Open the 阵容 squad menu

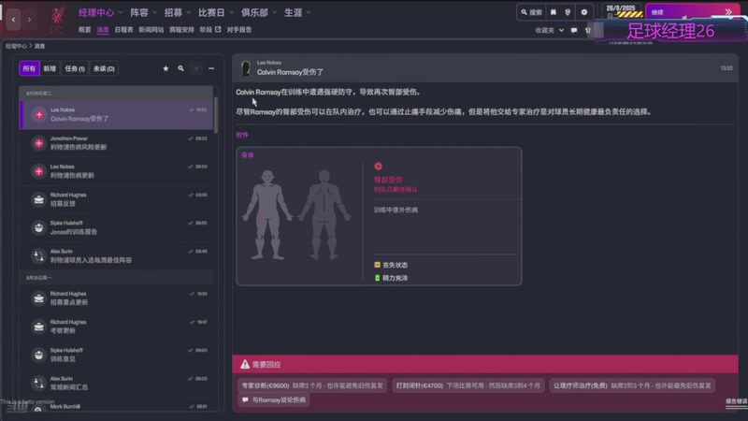[x=139, y=12]
